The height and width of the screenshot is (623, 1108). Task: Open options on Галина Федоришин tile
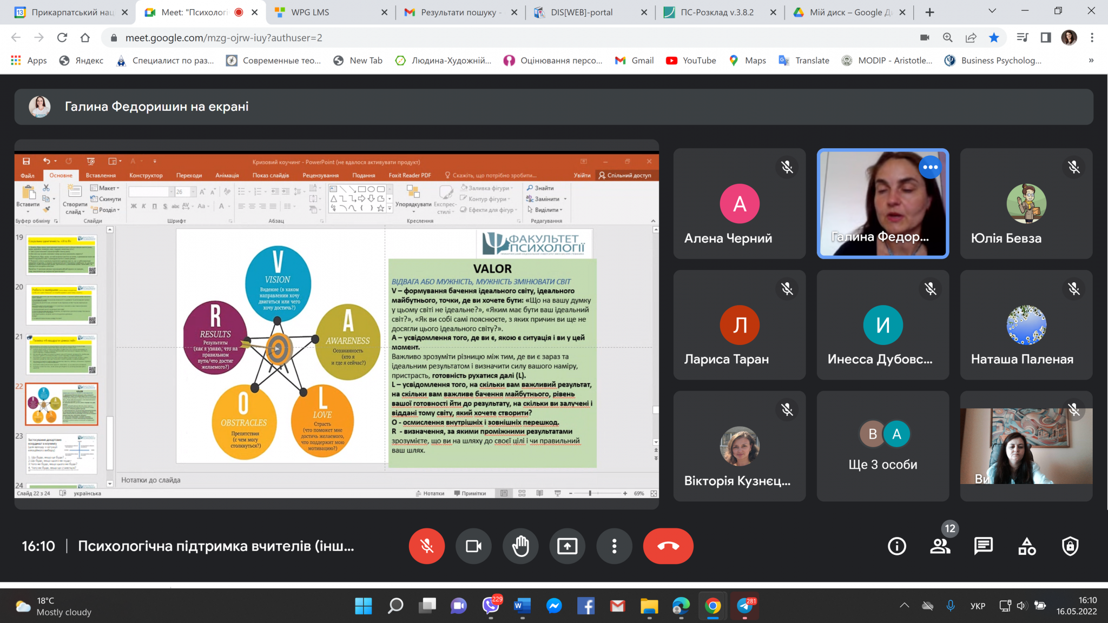click(930, 167)
